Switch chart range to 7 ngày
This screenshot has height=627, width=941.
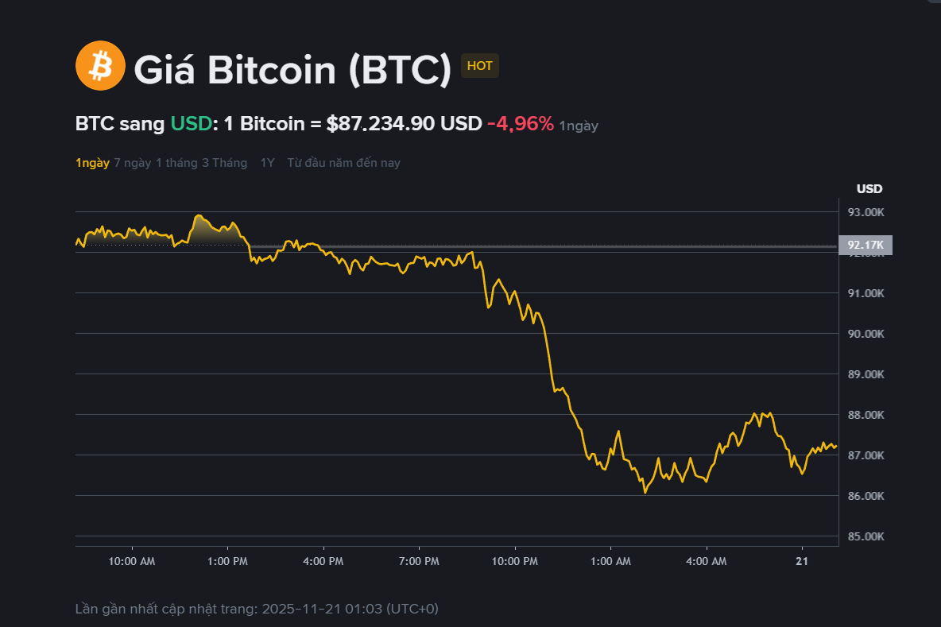(x=132, y=163)
